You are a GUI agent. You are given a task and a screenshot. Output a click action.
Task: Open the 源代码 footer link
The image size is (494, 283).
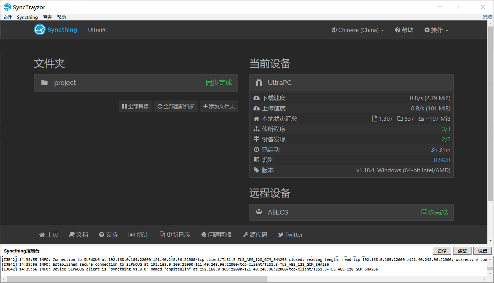[255, 235]
